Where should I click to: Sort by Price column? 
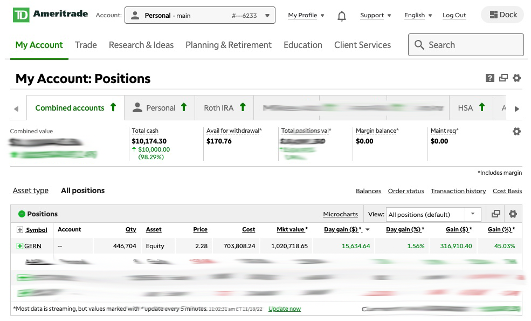200,229
